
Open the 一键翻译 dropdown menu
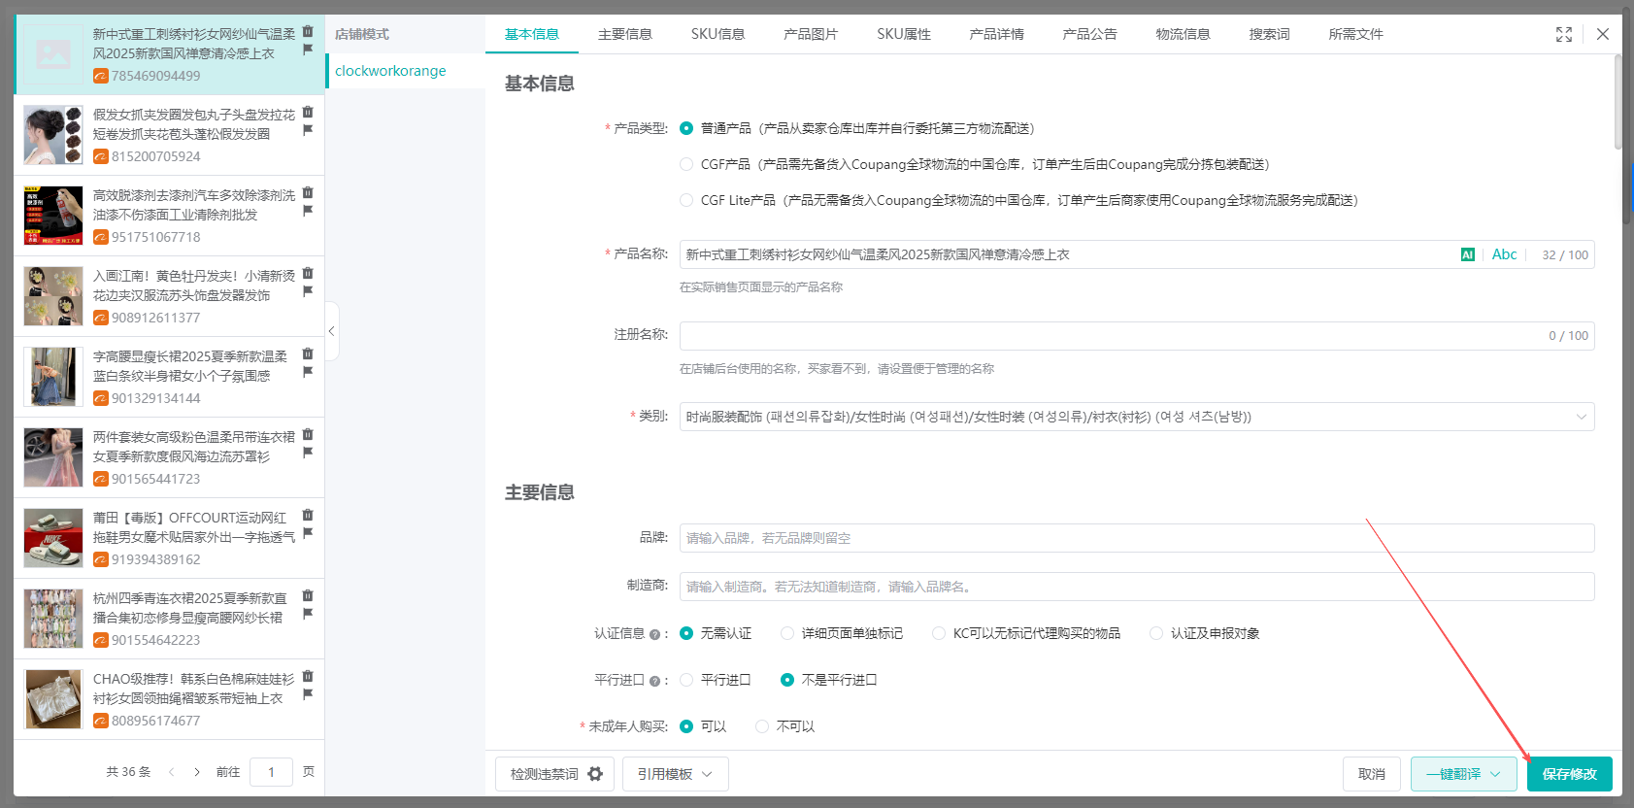1495,774
